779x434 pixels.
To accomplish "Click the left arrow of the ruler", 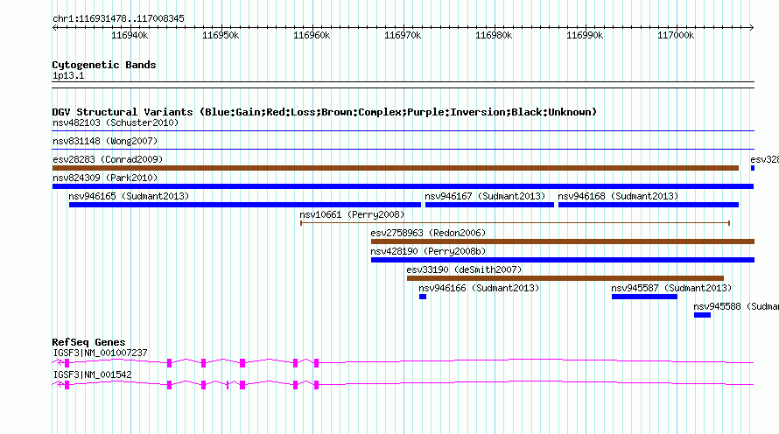I will [x=54, y=28].
